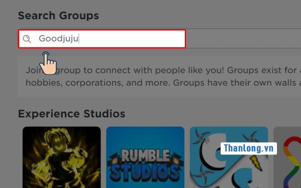Viewport: 301px width, 188px height.
Task: Click the RUMBLE word in the studio logo
Action: [145, 155]
